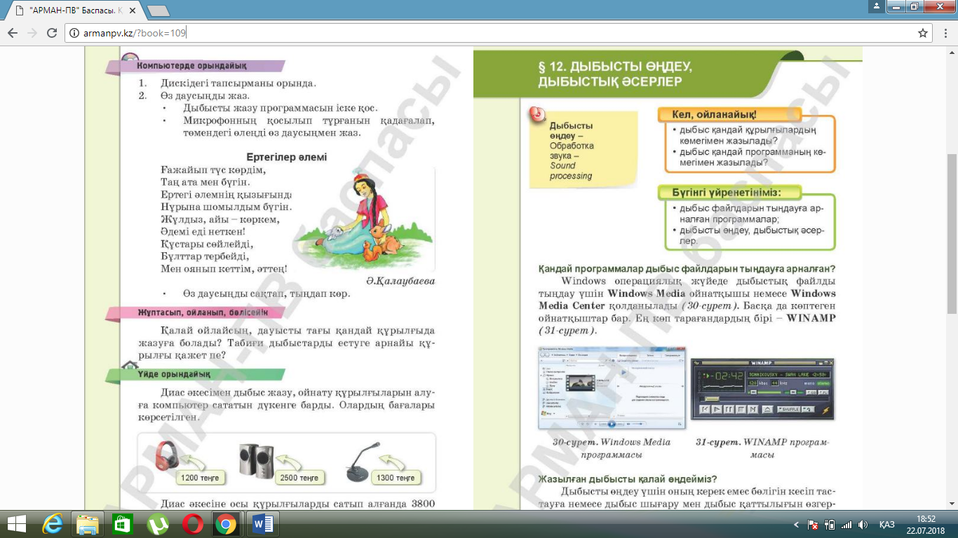View site information for armanpv.kz
958x538 pixels.
[x=74, y=33]
